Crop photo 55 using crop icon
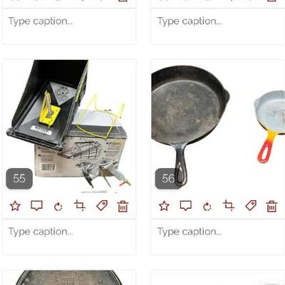This screenshot has width=285, height=285. (x=80, y=205)
